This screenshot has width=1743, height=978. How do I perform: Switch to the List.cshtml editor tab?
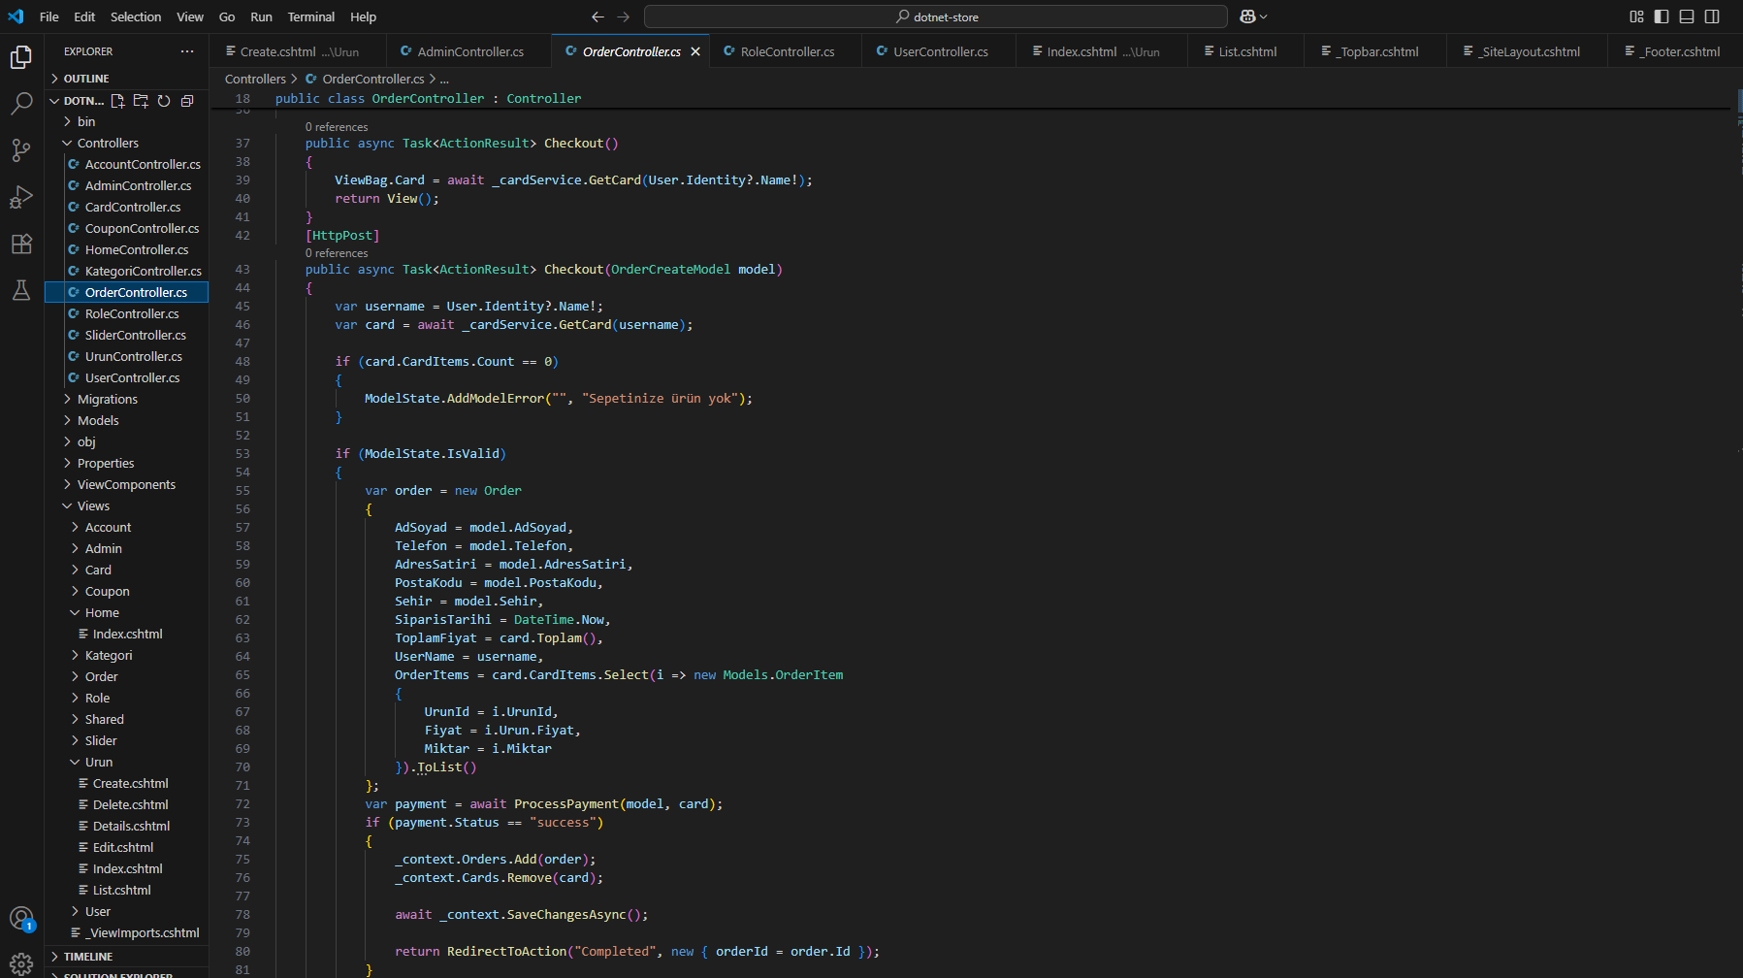click(x=1245, y=51)
